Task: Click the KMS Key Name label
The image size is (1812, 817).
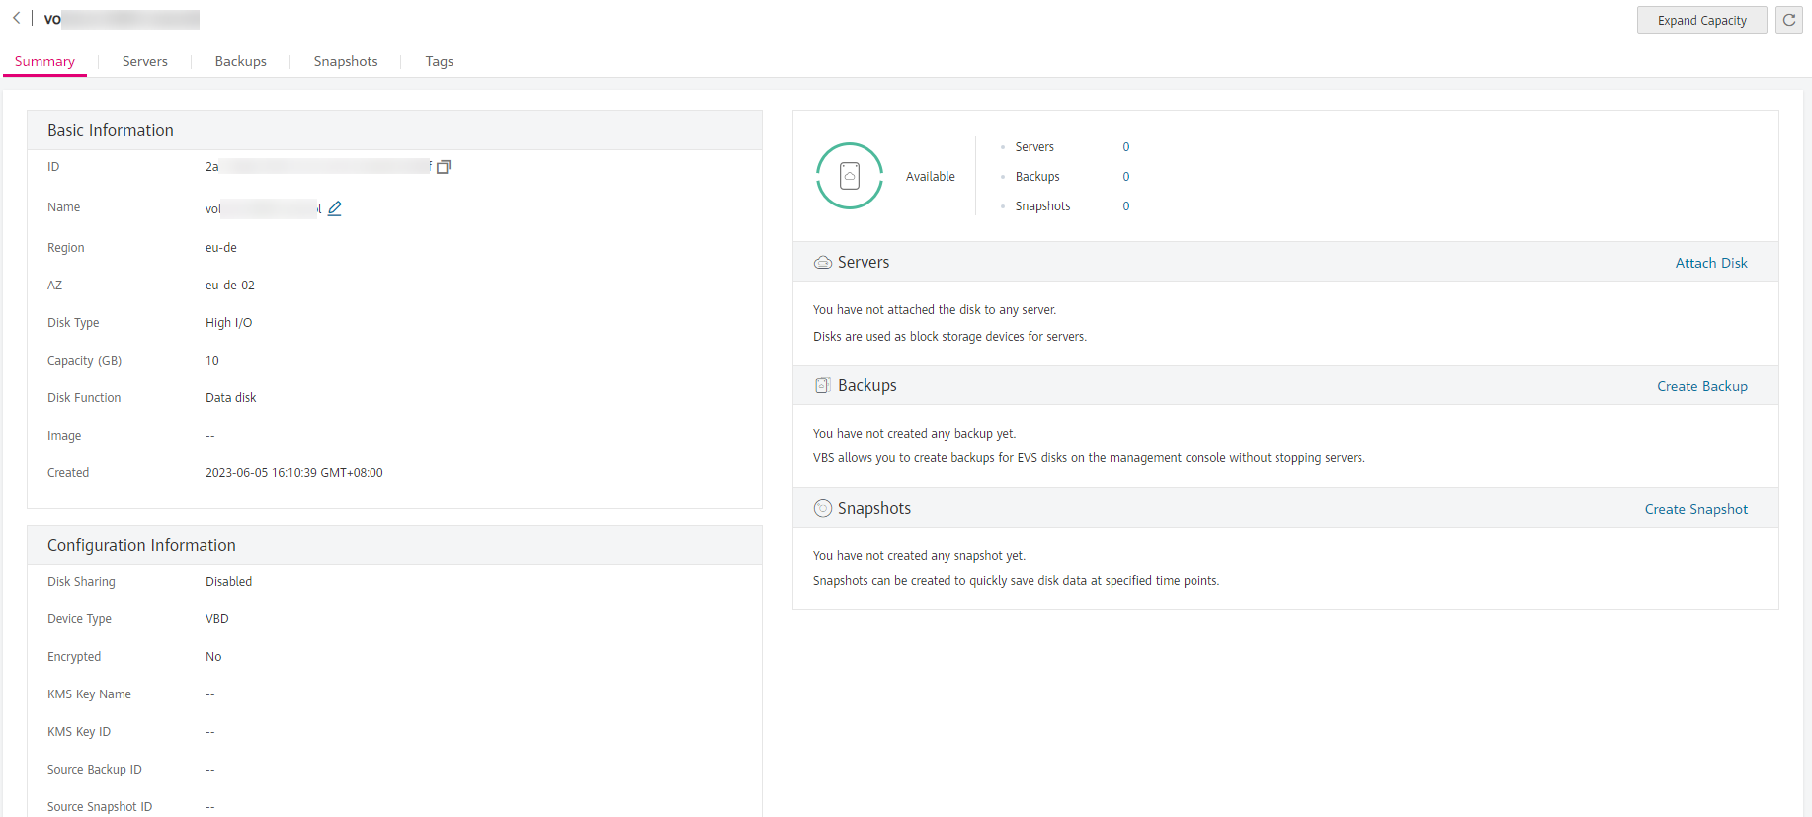Action: 89,694
